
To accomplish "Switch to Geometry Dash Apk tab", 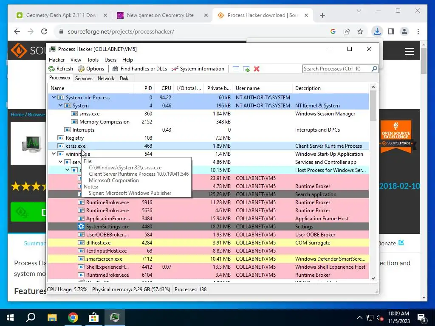I will pyautogui.click(x=62, y=15).
